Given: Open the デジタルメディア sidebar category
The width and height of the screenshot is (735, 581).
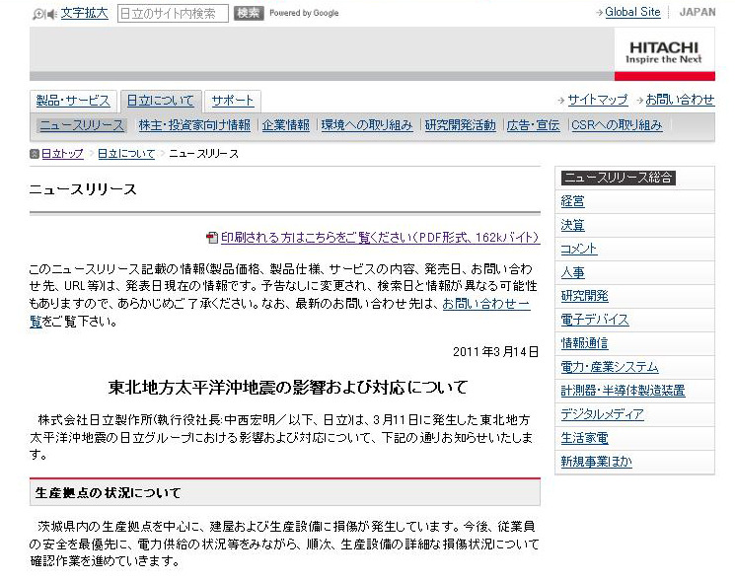Looking at the screenshot, I should (603, 414).
